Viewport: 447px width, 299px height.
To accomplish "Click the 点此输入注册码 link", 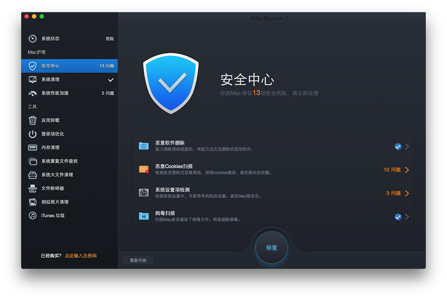I will [x=80, y=256].
